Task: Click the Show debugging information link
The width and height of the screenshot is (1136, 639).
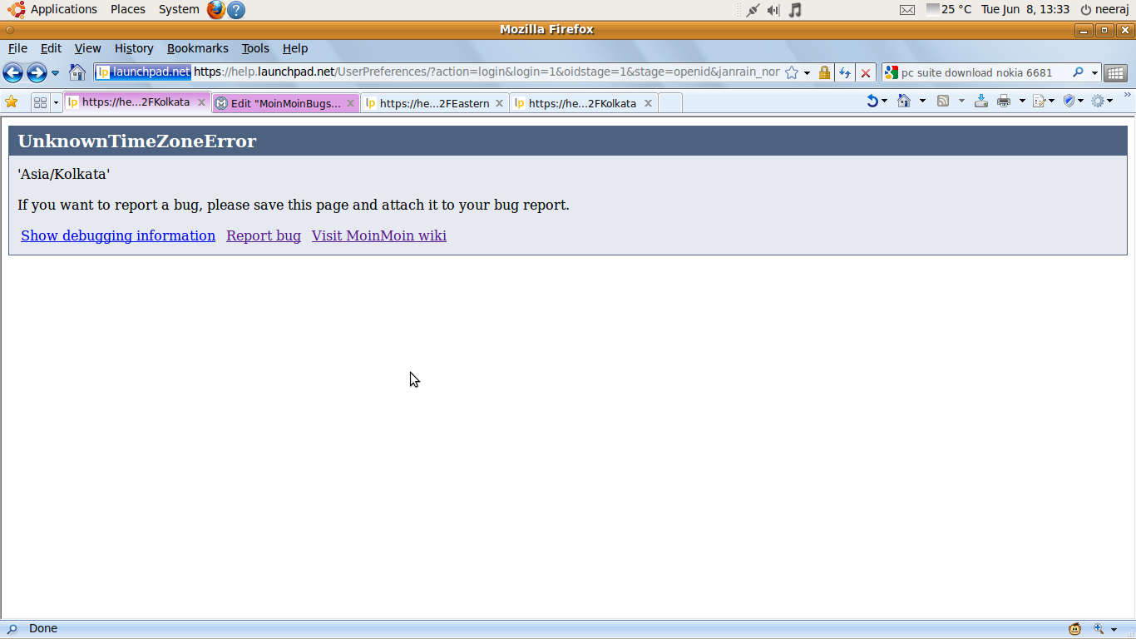Action: click(118, 235)
